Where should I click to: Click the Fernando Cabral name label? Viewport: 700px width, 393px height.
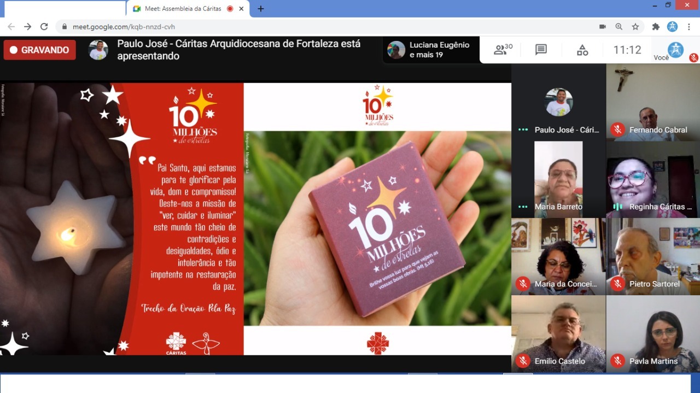coord(658,130)
